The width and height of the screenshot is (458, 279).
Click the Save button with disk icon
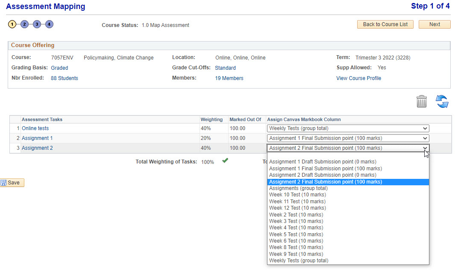tap(12, 183)
